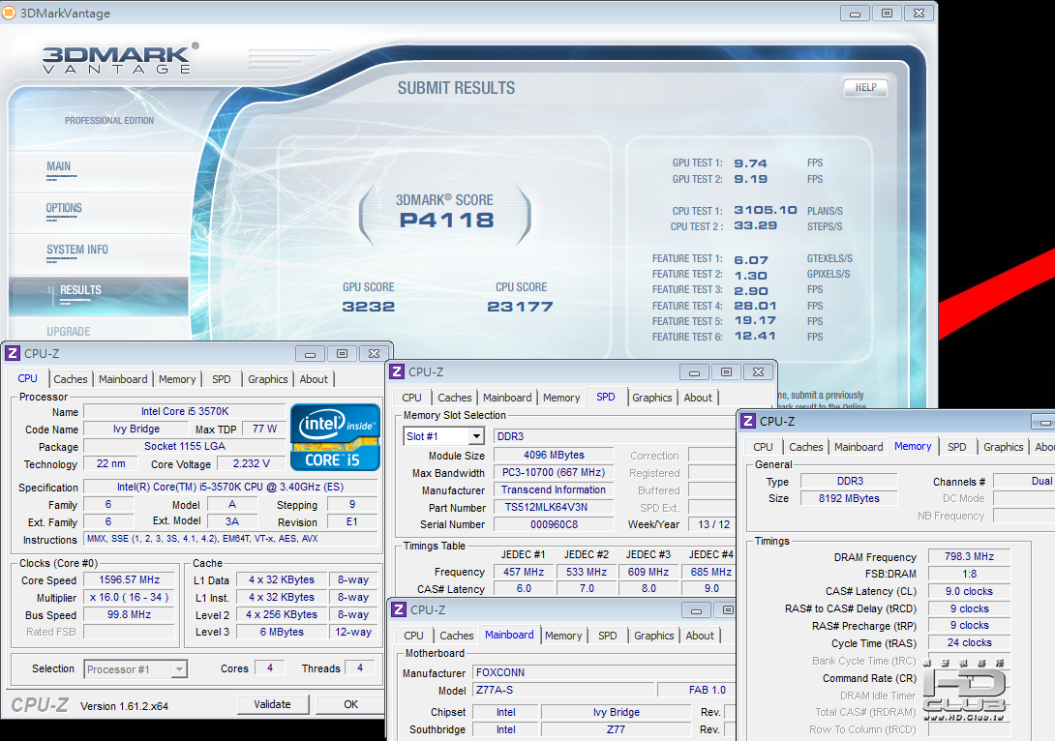Viewport: 1055px width, 741px height.
Task: Click the 3DMark Vantage title bar icon
Action: pyautogui.click(x=8, y=14)
